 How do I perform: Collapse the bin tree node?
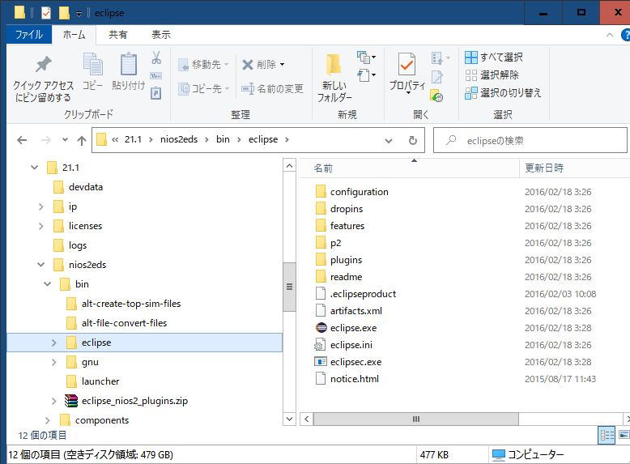pyautogui.click(x=48, y=284)
